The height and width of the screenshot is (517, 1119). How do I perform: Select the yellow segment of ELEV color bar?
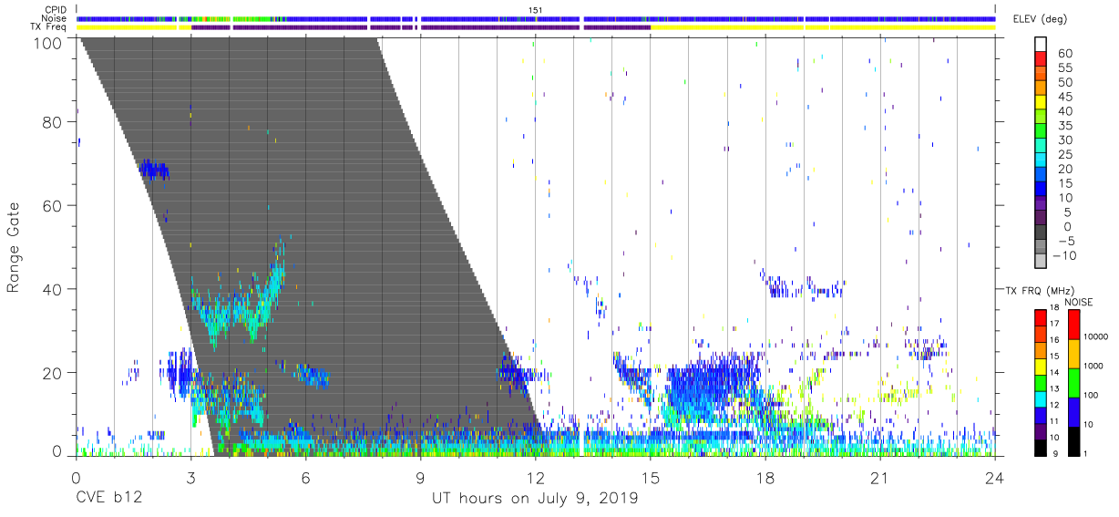(1042, 103)
